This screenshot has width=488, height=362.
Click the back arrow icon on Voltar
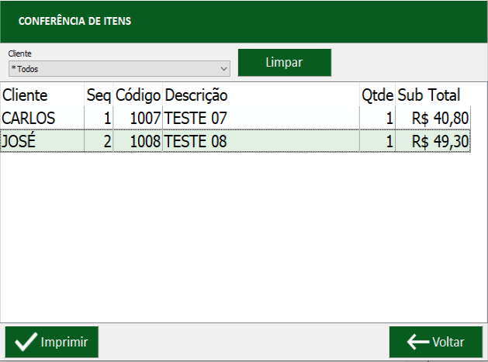point(418,342)
